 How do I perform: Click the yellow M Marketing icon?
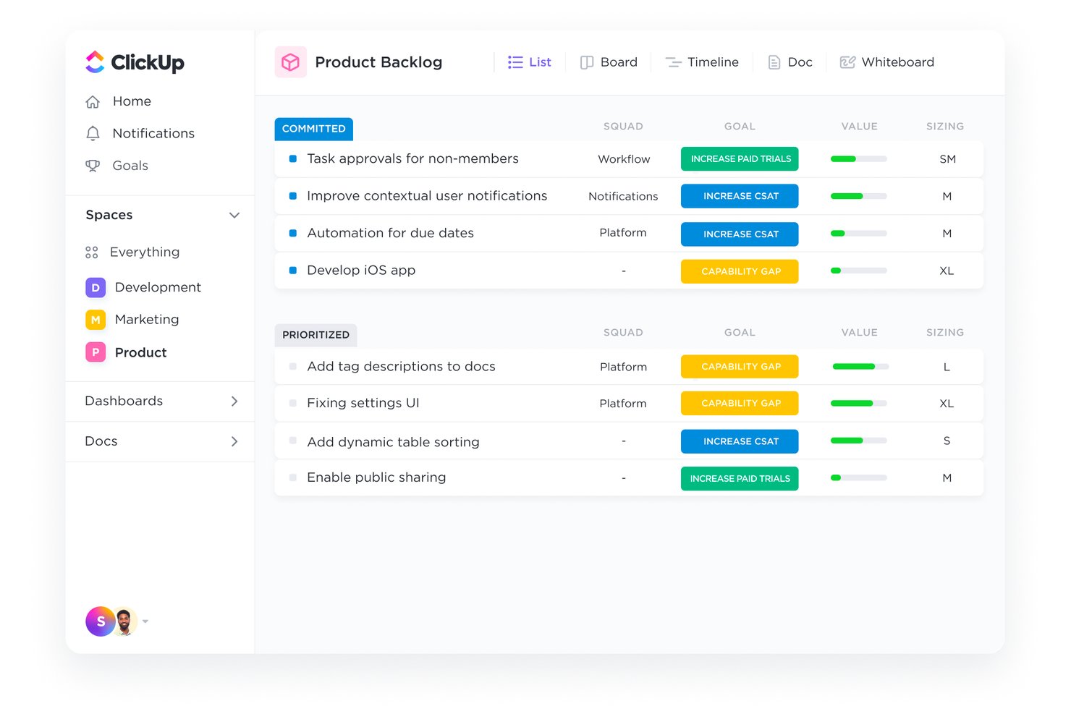coord(96,320)
